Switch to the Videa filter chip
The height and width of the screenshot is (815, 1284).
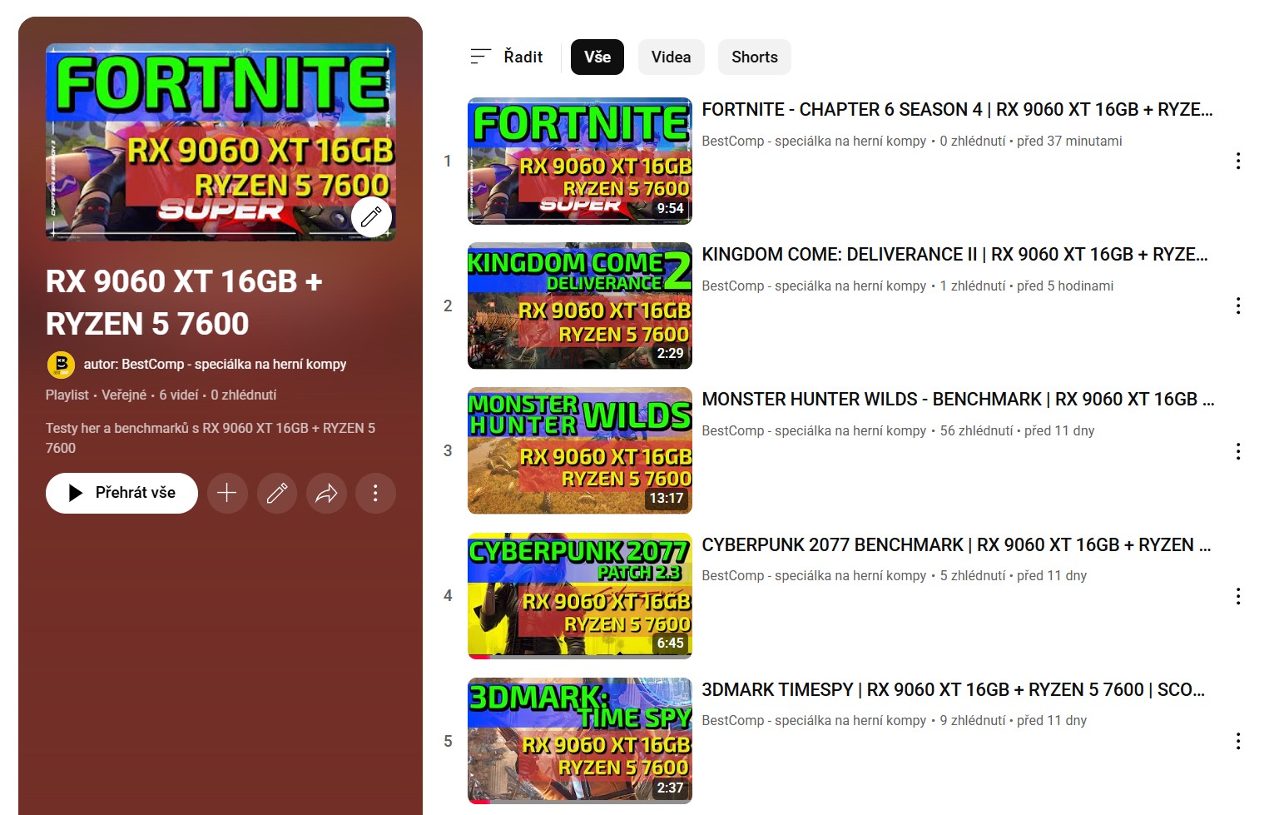(x=671, y=57)
